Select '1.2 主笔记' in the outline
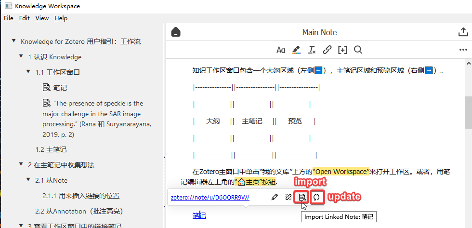This screenshot has width=472, height=228. (x=51, y=149)
